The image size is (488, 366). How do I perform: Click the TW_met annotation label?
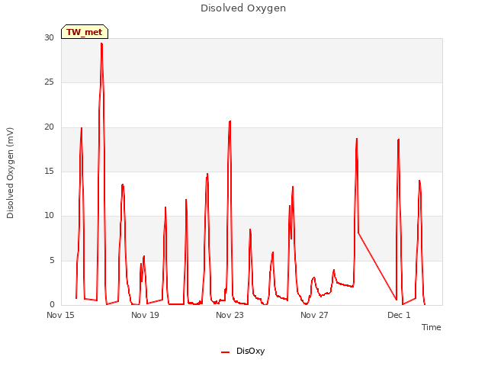click(85, 32)
